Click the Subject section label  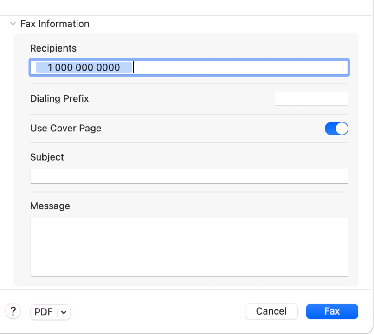point(47,157)
